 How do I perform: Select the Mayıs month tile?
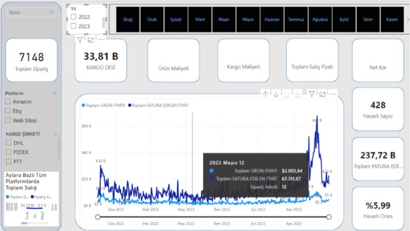(248, 19)
